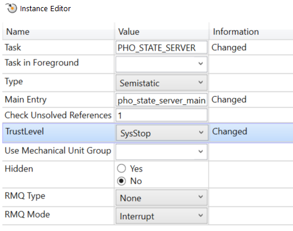Click the Instance Editor icon
293x231 pixels.
point(11,8)
